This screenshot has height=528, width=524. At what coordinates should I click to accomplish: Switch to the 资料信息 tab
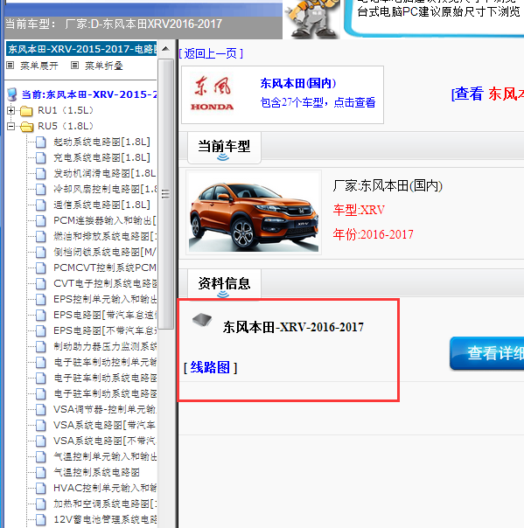pos(224,284)
